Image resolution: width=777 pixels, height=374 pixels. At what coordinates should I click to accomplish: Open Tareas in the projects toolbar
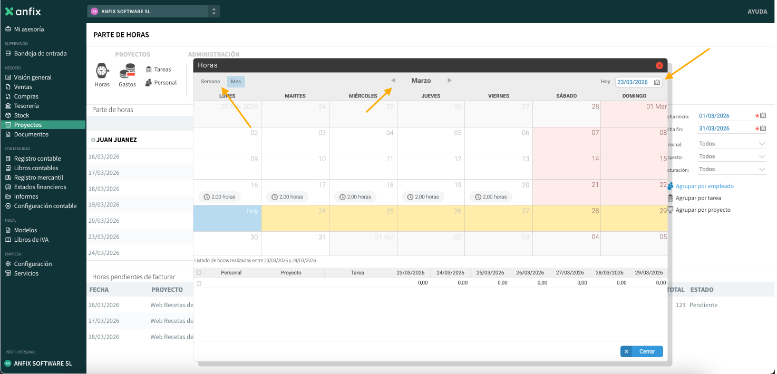coord(159,70)
